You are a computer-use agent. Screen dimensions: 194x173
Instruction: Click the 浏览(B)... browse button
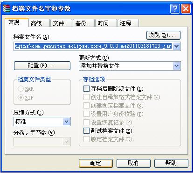point(163,35)
